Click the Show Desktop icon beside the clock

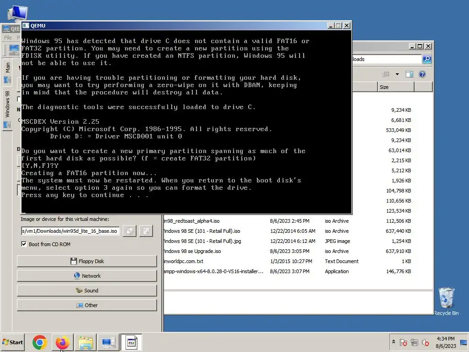pyautogui.click(x=464, y=342)
